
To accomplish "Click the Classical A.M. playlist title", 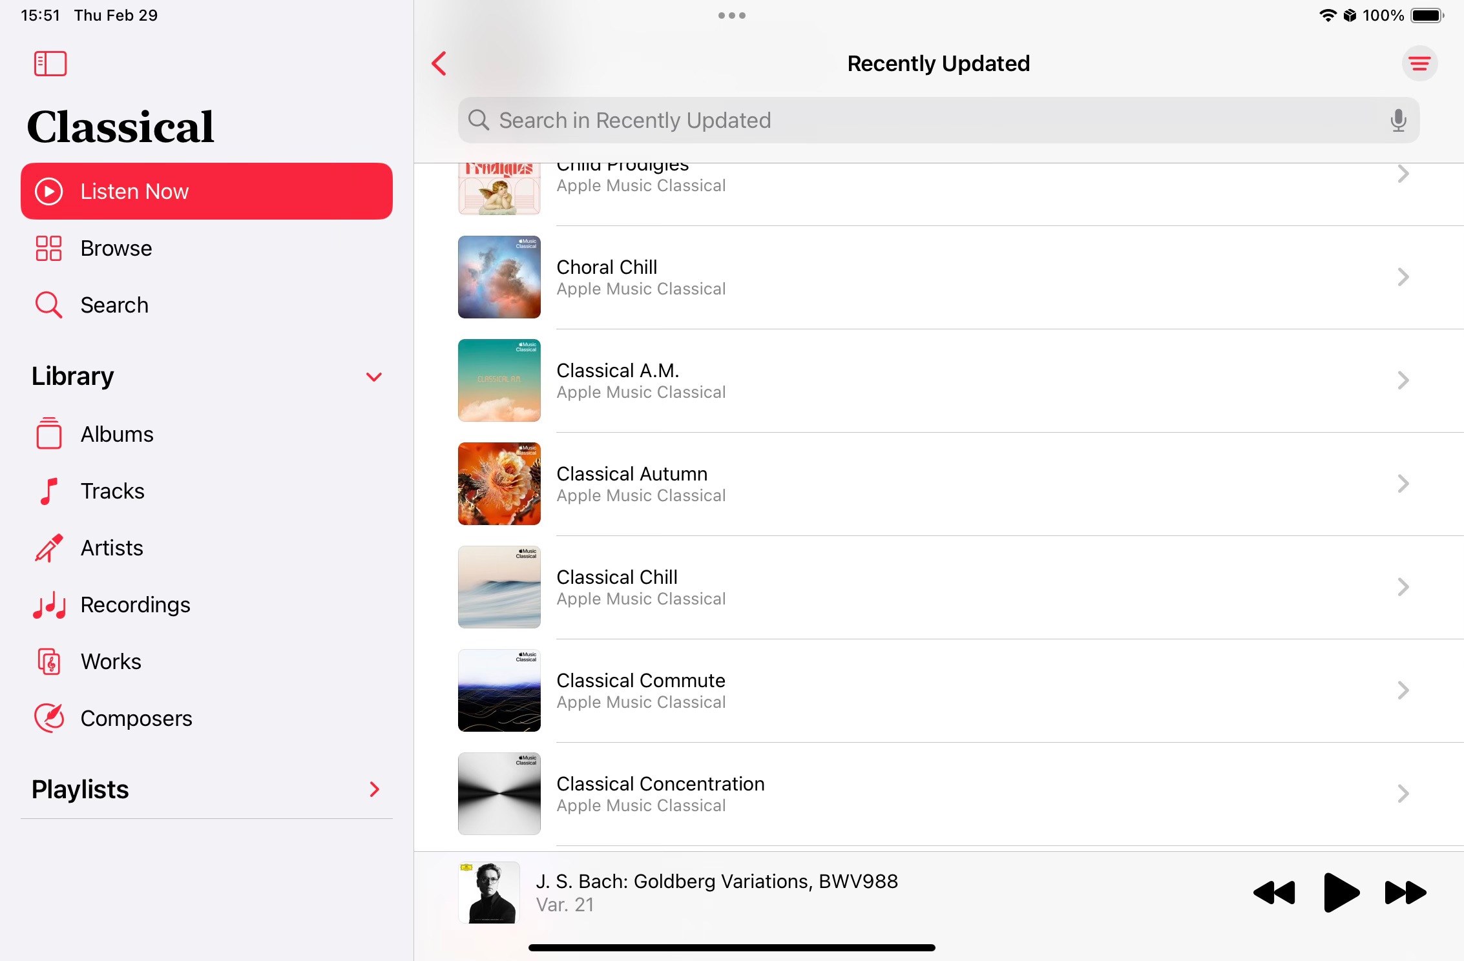I will (618, 370).
